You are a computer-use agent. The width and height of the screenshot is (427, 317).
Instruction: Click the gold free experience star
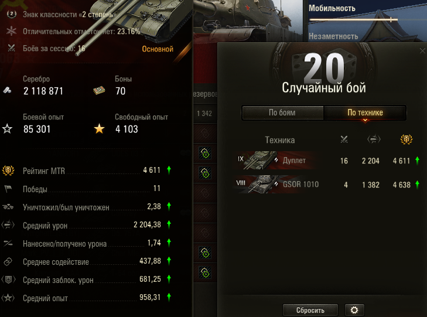tap(99, 128)
